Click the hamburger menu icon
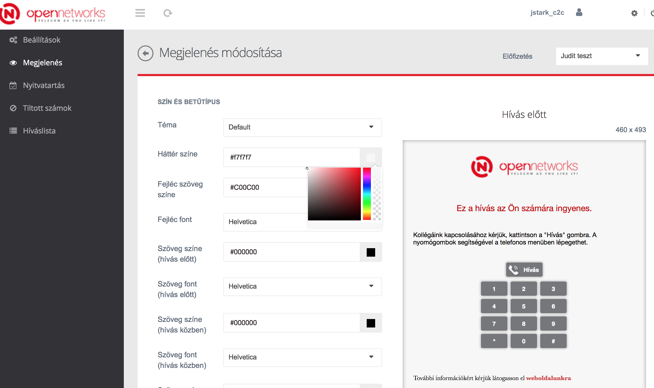This screenshot has height=388, width=654. click(x=140, y=12)
